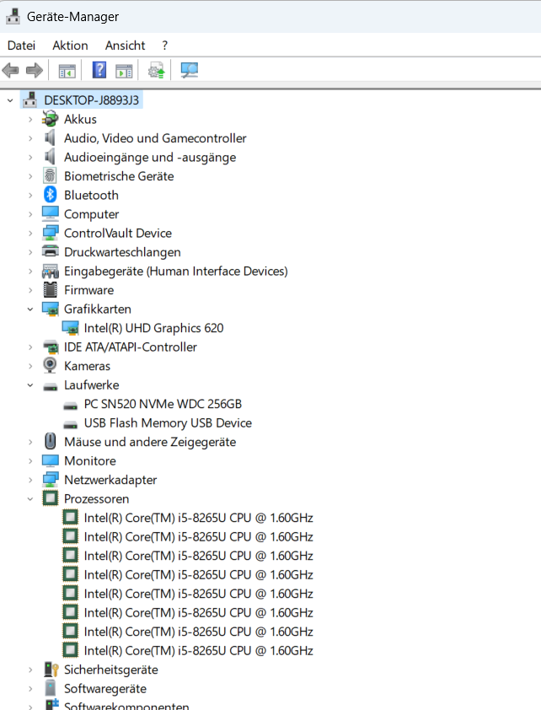
Task: Collapse the Laufwerke category
Action: (30, 385)
